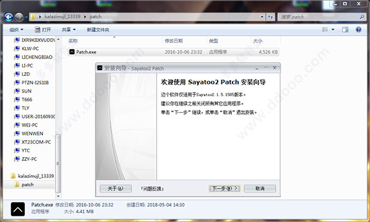Image resolution: width=370 pixels, height=222 pixels.
Task: Open the 共享 menu
Action: click(x=68, y=30)
